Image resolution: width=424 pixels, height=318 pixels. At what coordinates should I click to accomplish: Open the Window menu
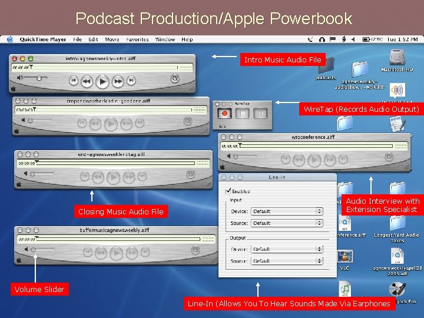pos(165,39)
